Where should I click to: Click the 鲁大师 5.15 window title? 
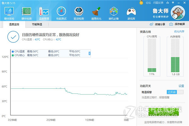coord(9,3)
